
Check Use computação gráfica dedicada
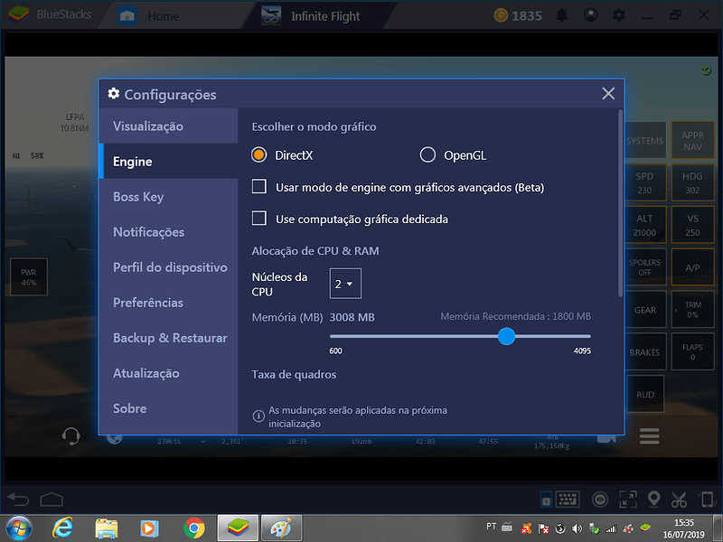point(259,218)
